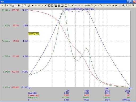This screenshot has height=102, width=136.
Task: Select the Phase (deg) curve label
Action: (x=33, y=95)
